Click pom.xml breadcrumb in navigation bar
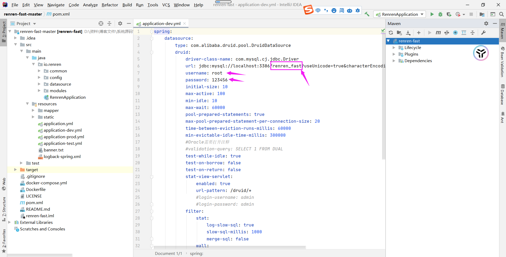This screenshot has width=506, height=257. pos(58,14)
